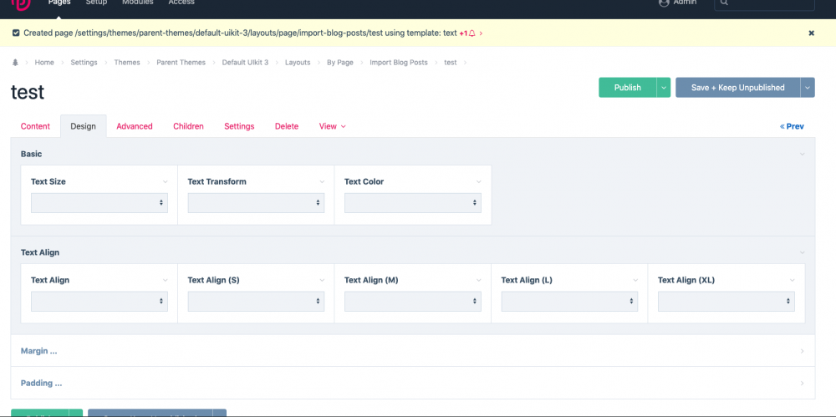The height and width of the screenshot is (417, 836).
Task: Collapse the Text Size field chevron
Action: tap(166, 182)
